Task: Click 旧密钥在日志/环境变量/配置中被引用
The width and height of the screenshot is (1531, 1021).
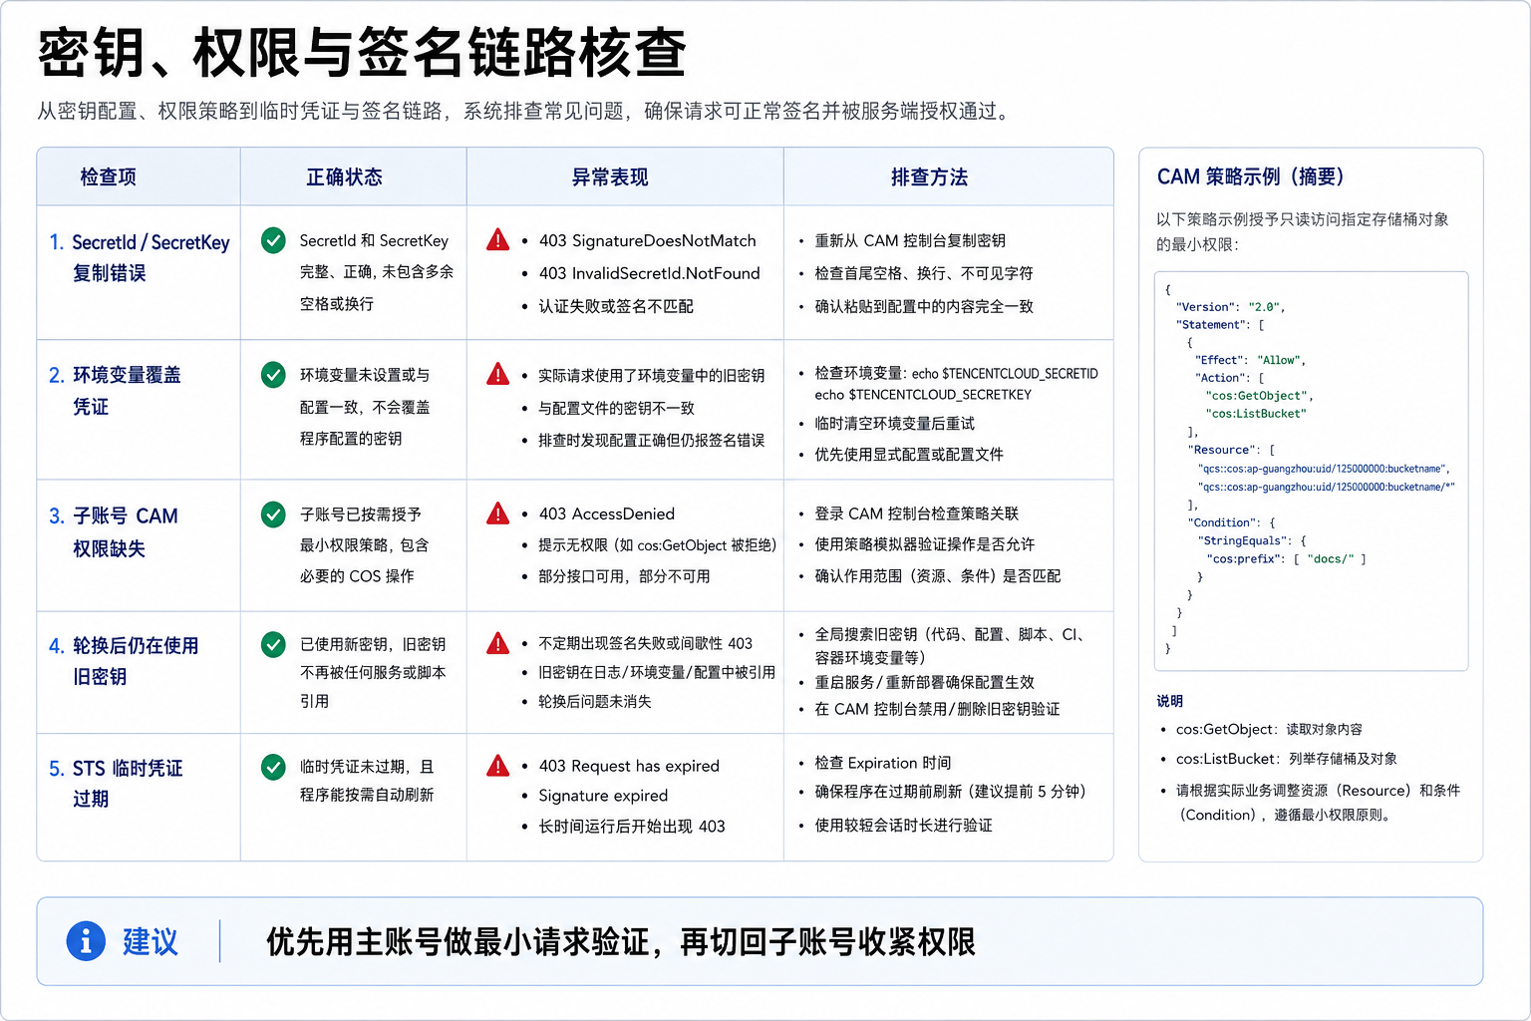Action: 657,672
